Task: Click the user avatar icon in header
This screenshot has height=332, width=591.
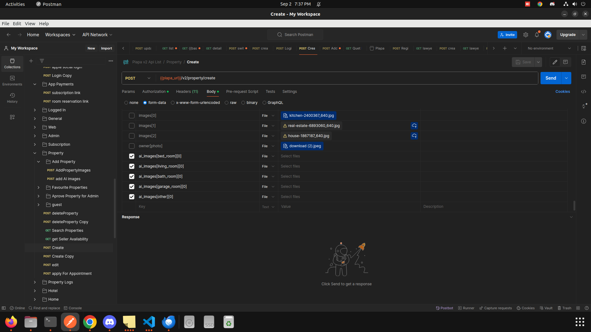Action: [548, 35]
